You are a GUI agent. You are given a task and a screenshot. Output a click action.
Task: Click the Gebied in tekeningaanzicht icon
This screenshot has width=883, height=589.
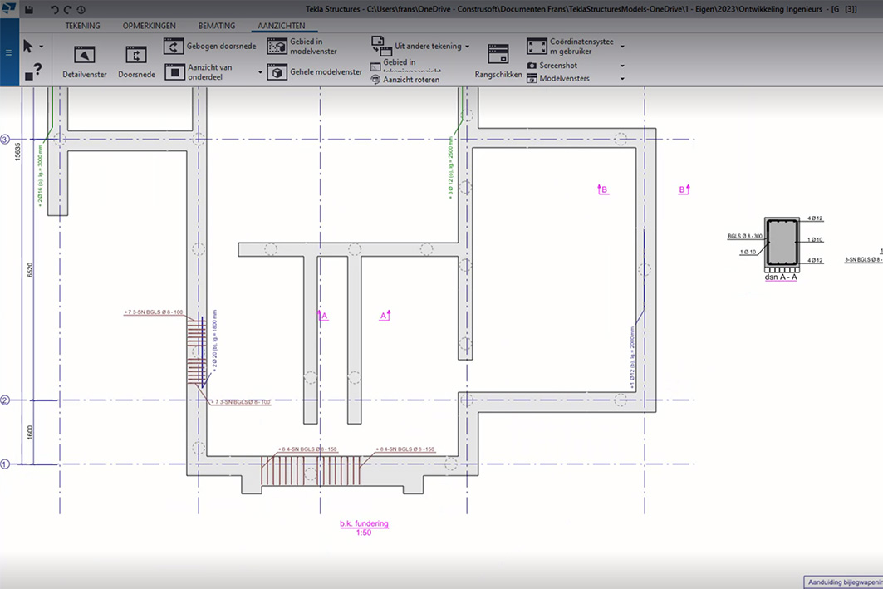[375, 66]
